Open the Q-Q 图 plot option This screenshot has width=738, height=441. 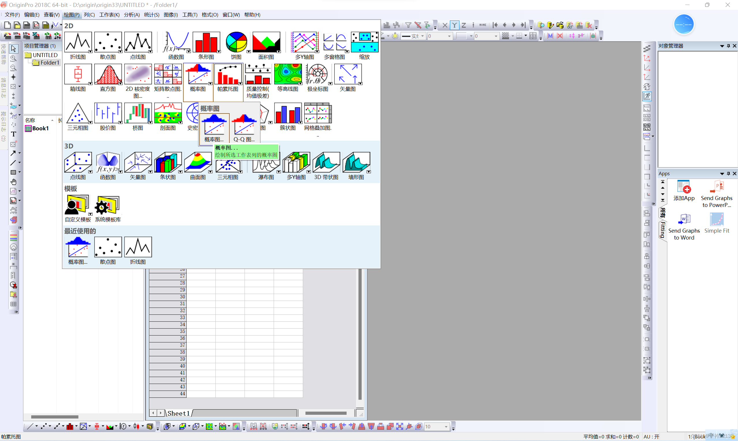point(244,125)
